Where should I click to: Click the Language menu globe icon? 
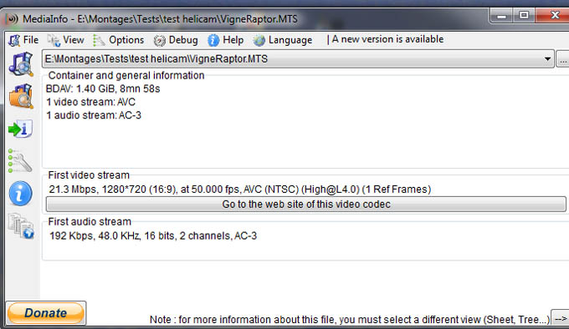point(259,40)
